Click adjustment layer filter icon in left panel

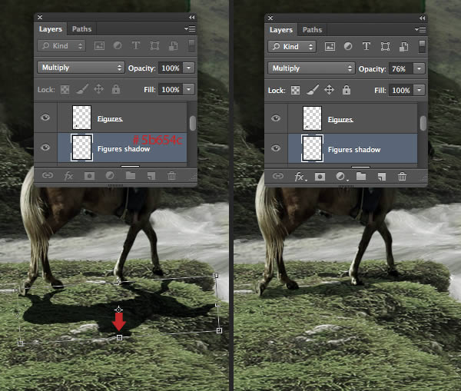click(118, 45)
